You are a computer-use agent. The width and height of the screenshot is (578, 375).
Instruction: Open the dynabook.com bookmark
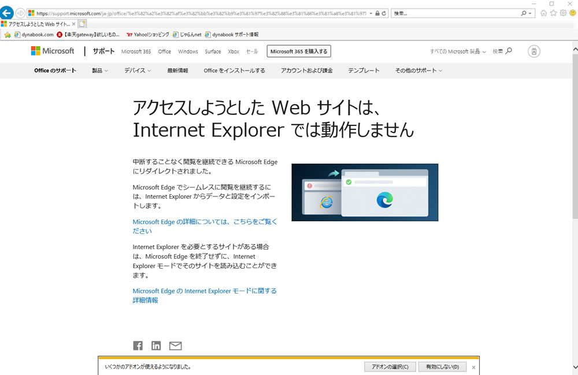pos(34,35)
